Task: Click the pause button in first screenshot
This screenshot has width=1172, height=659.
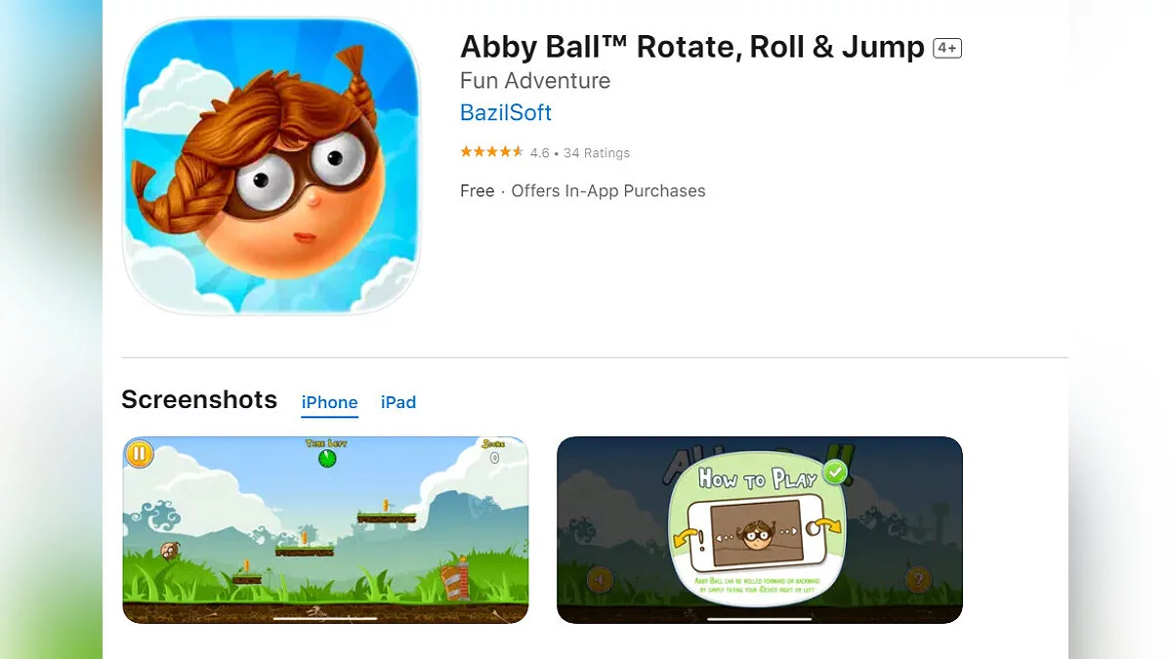Action: (x=141, y=454)
